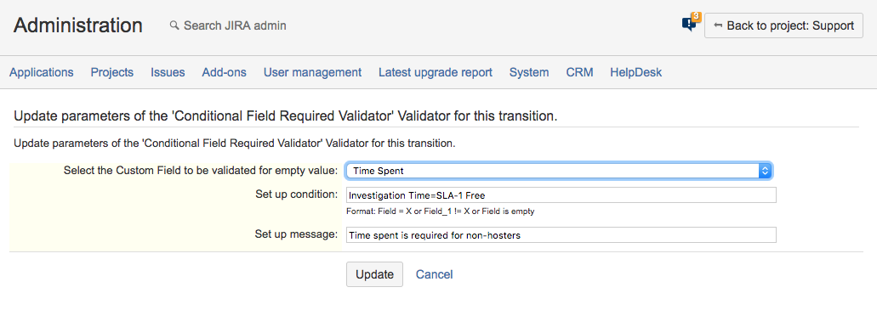The image size is (877, 310).
Task: Open the User management section
Action: [313, 72]
